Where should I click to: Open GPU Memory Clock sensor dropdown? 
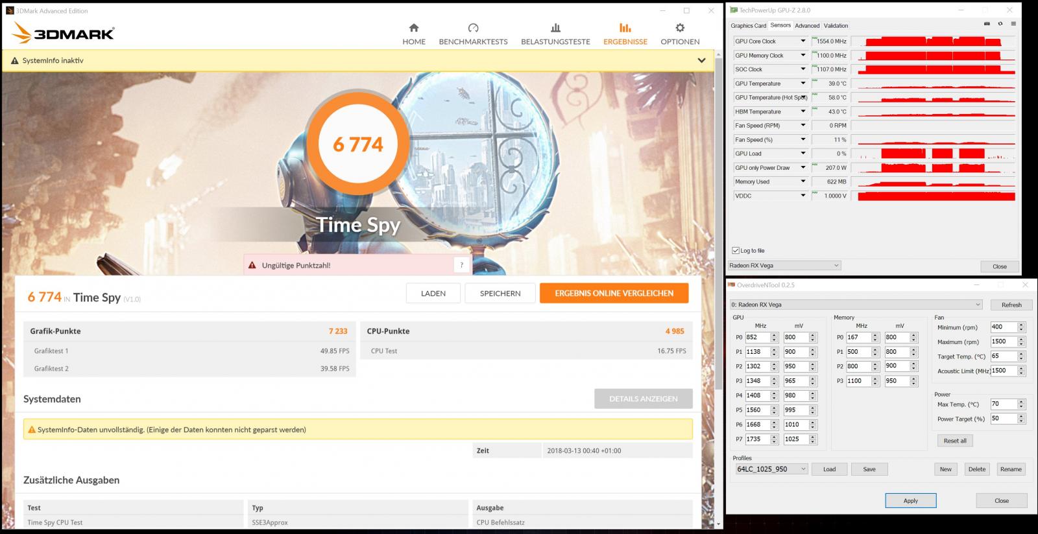point(803,56)
